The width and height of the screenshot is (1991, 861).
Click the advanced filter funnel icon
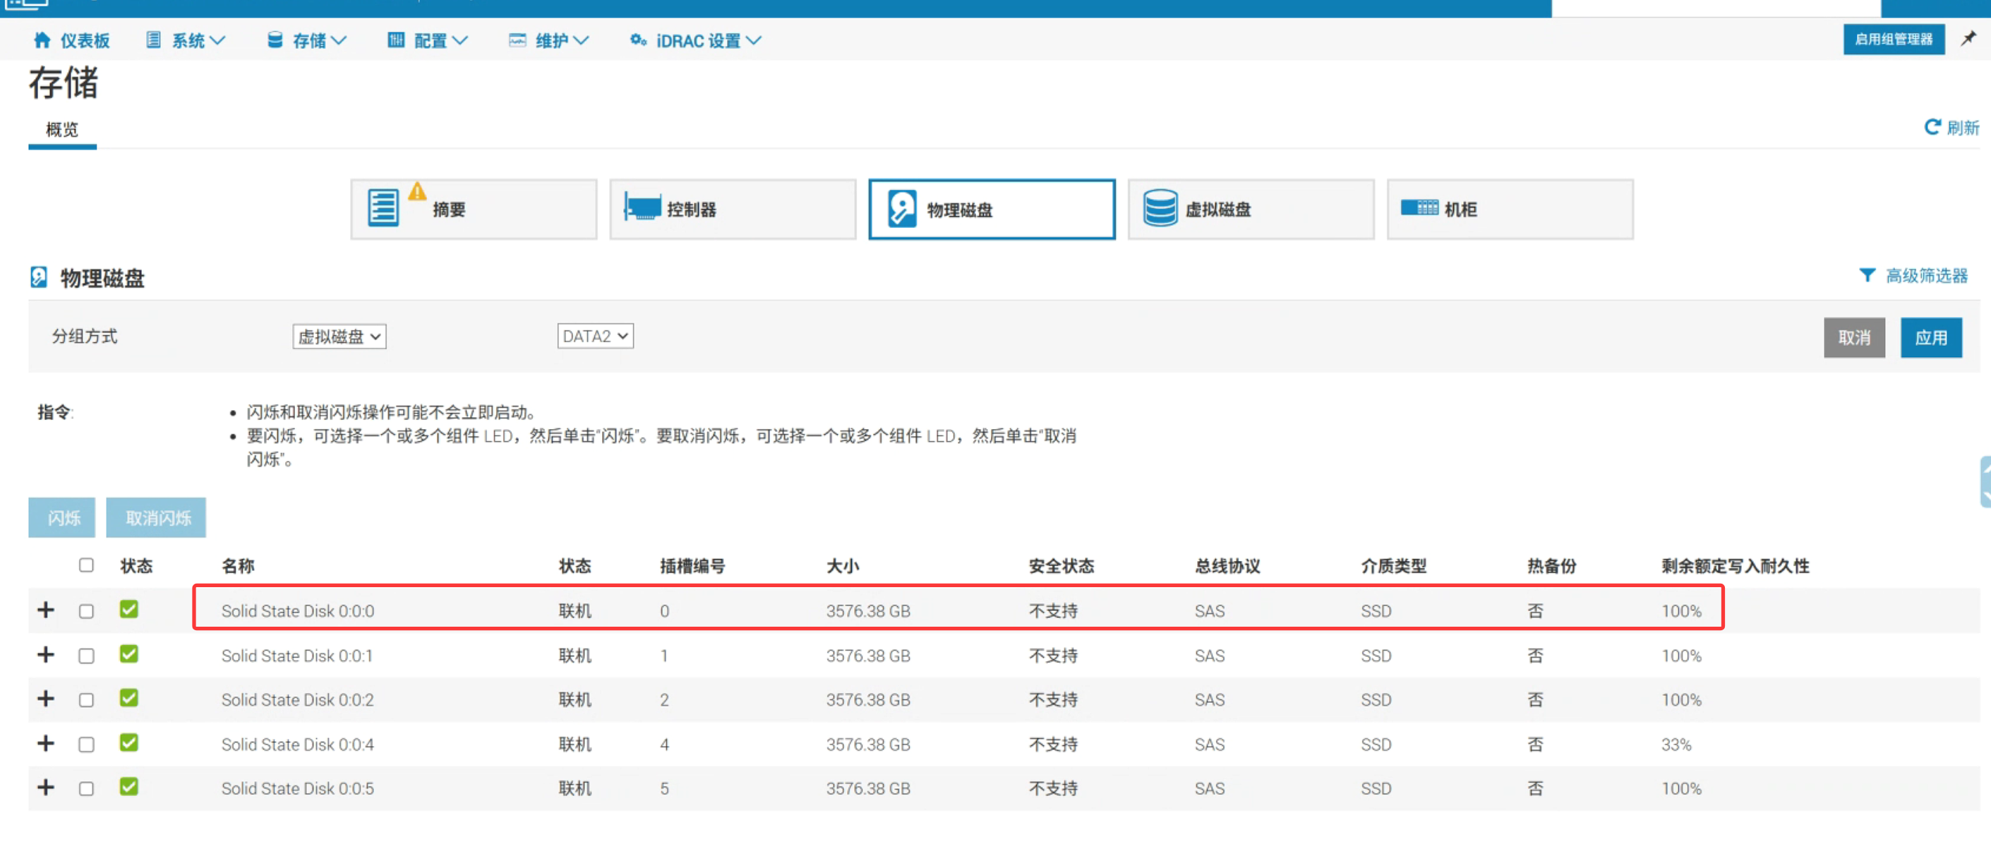1867,275
